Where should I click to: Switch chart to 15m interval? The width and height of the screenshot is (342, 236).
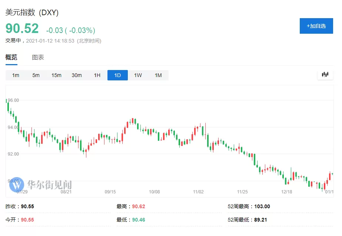coord(56,75)
